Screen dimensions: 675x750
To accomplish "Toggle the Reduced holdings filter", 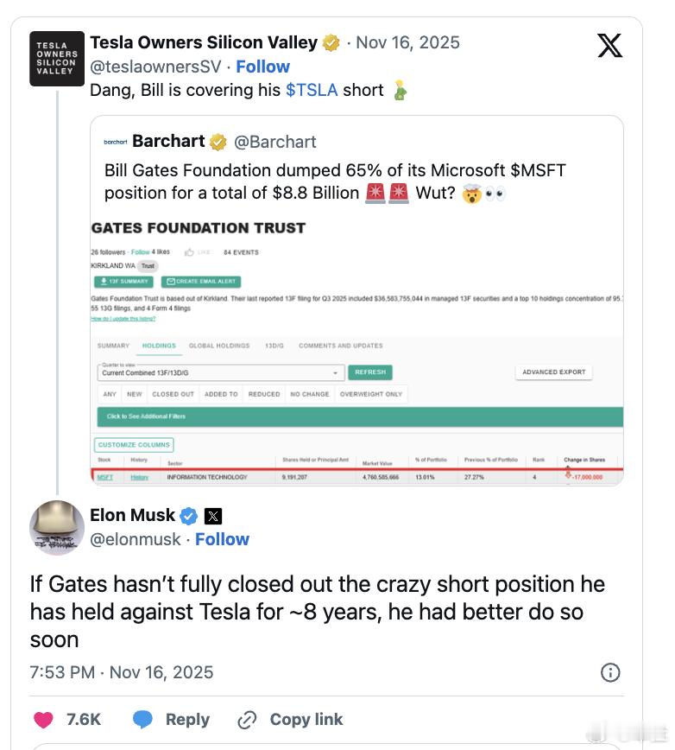I will point(263,394).
